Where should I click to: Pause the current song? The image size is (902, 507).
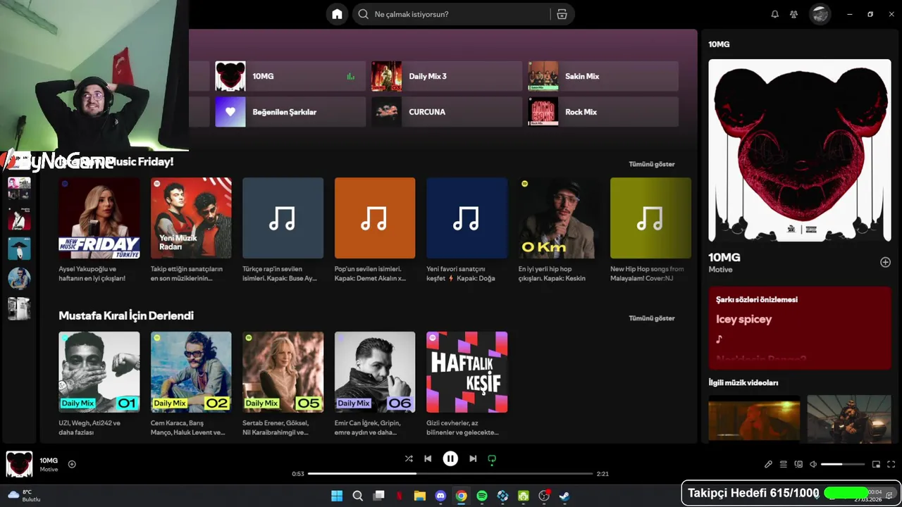click(x=450, y=458)
